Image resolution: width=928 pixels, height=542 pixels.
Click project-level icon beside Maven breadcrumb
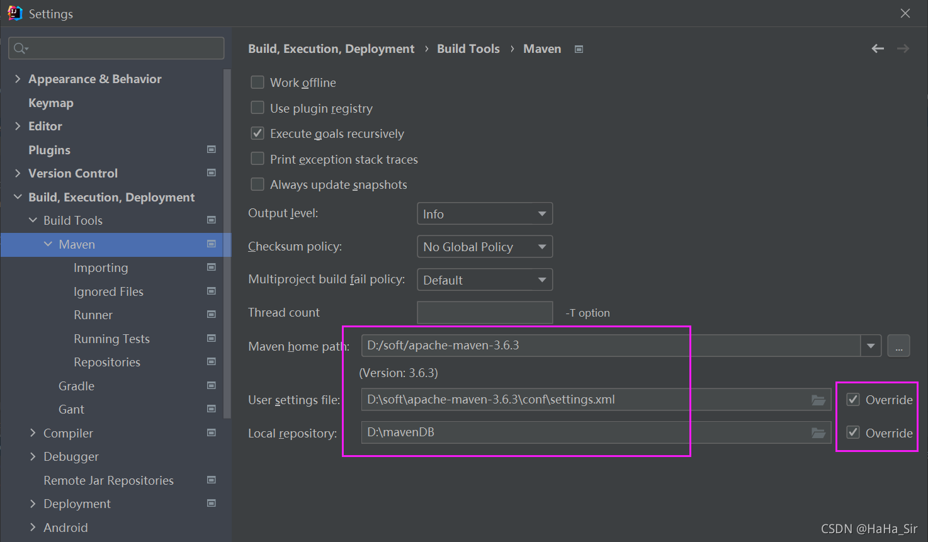[579, 49]
